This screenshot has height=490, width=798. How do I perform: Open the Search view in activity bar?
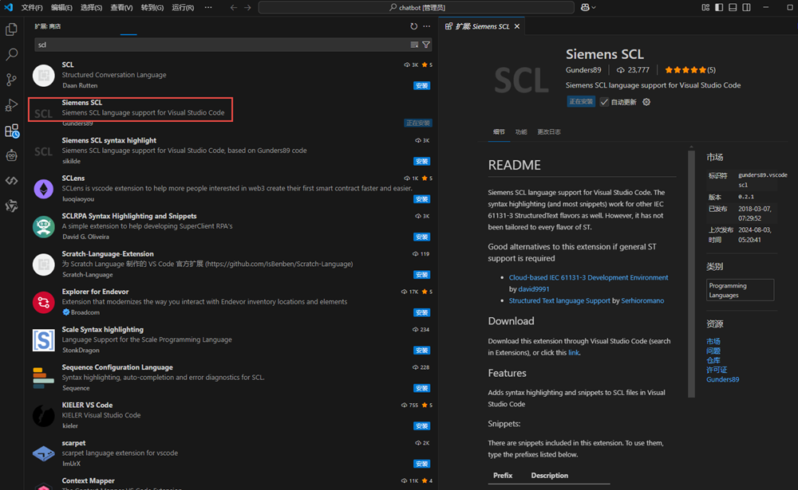[11, 54]
